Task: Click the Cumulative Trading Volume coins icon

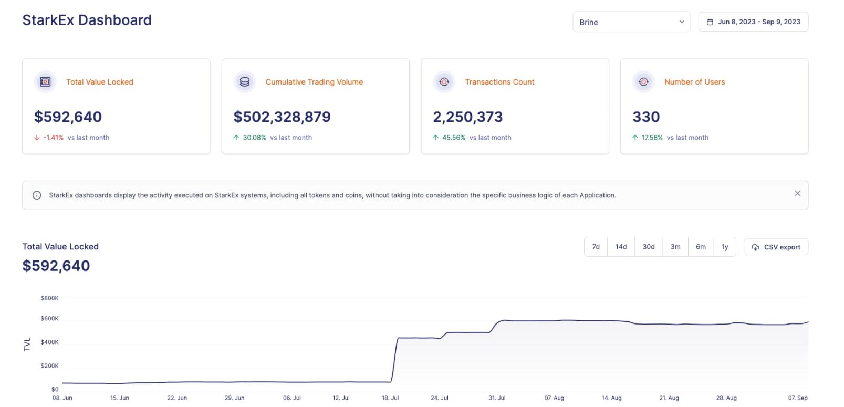Action: point(245,82)
